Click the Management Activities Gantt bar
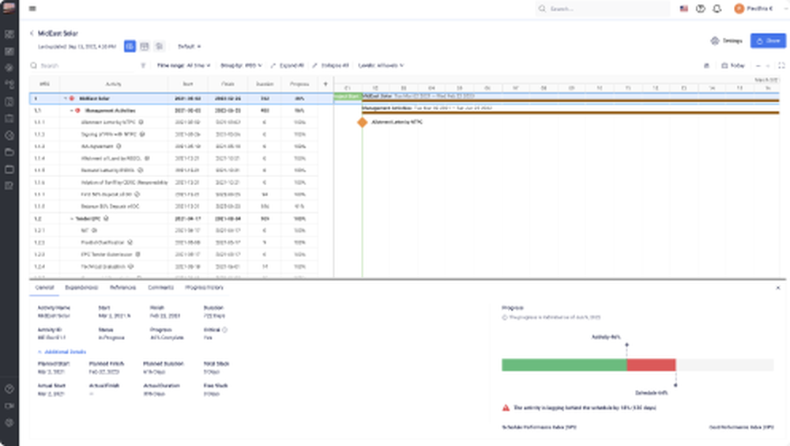The height and width of the screenshot is (446, 790). [x=570, y=112]
